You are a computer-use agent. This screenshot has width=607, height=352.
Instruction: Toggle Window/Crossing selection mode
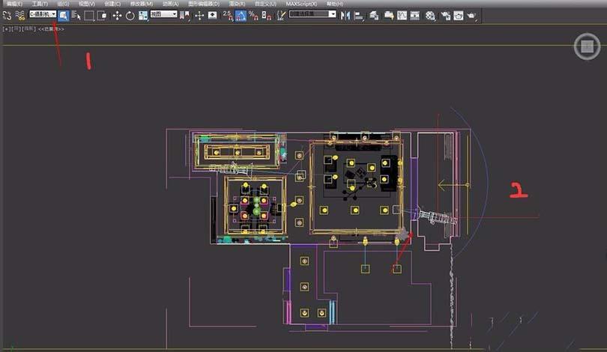pos(102,16)
